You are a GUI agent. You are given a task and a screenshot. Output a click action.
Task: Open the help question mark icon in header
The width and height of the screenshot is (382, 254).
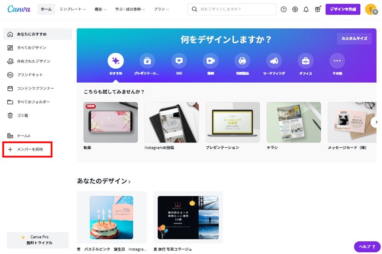(x=284, y=9)
